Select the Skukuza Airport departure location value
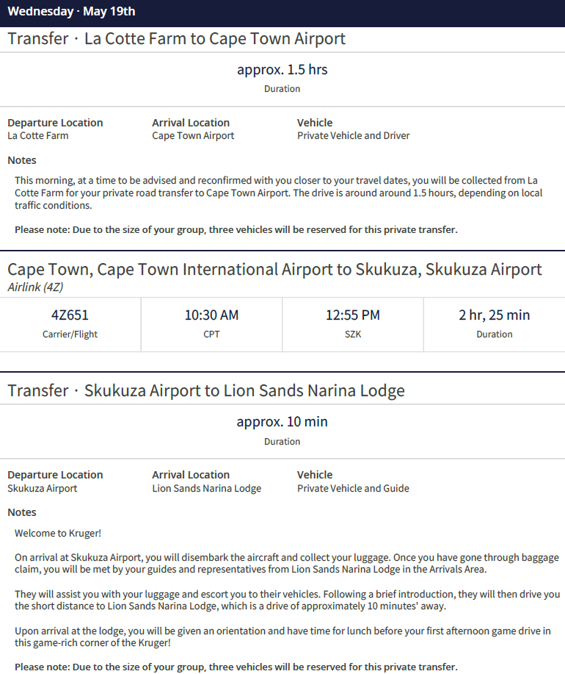Screen dimensions: 565x674 pos(42,488)
